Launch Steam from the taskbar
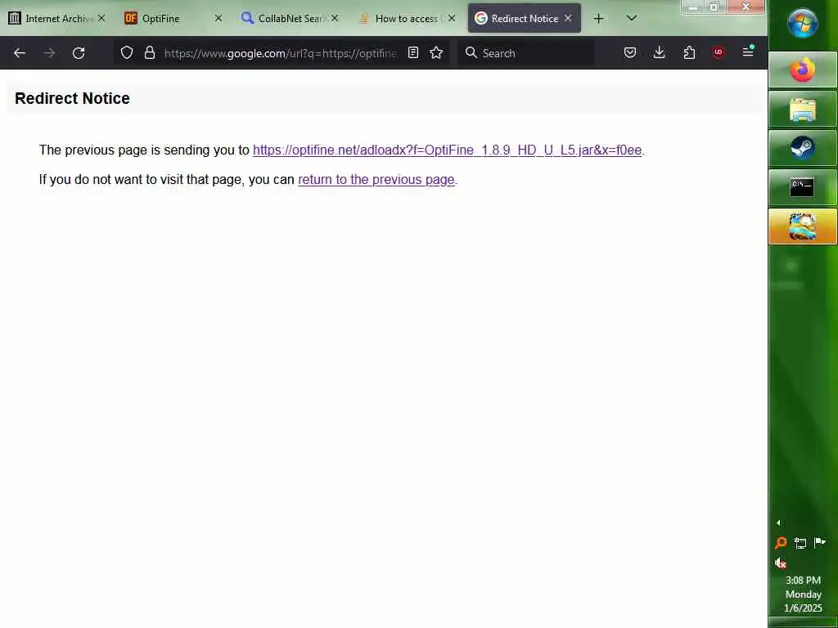 point(803,148)
